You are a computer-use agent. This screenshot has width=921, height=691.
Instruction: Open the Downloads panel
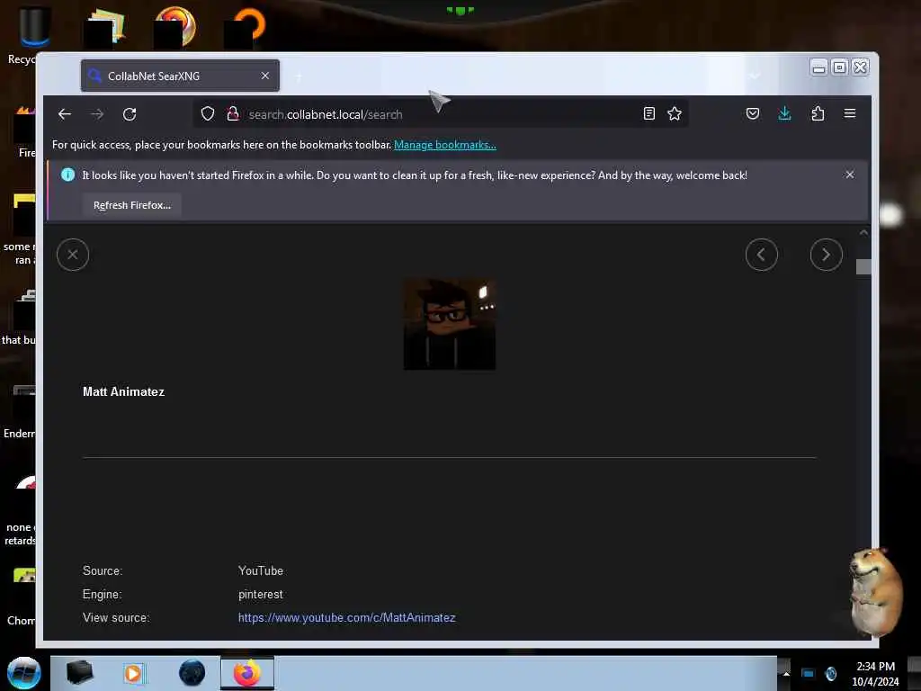[784, 114]
